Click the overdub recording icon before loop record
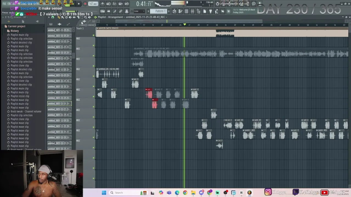Image resolution: width=351 pixels, height=197 pixels. [x=120, y=4]
